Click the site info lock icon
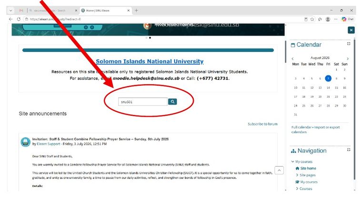Image resolution: width=362 pixels, height=197 pixels. point(27,19)
